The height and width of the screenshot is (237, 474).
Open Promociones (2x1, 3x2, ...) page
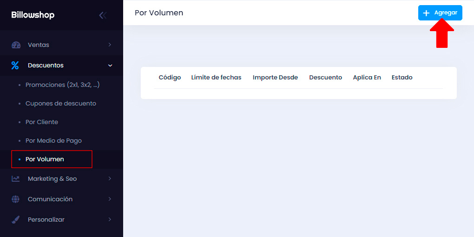62,85
